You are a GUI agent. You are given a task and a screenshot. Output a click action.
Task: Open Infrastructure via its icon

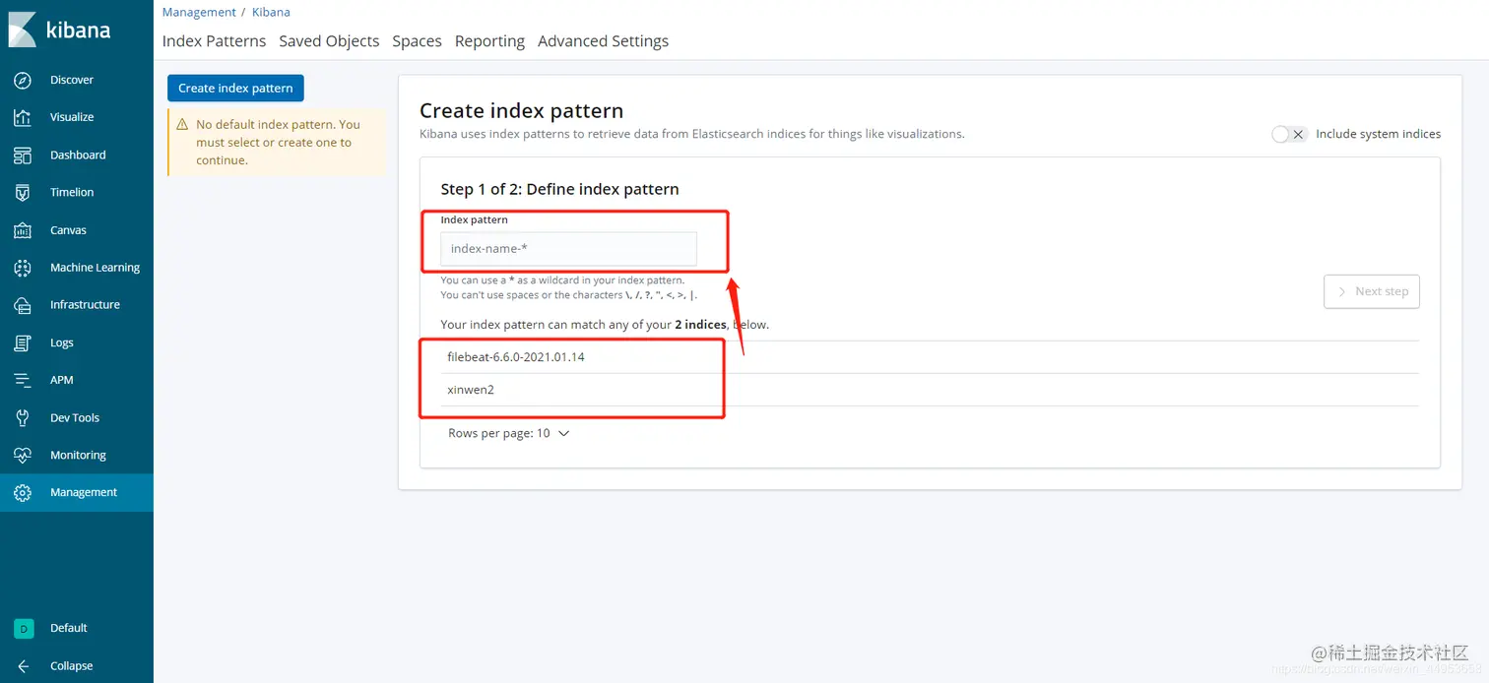coord(23,305)
